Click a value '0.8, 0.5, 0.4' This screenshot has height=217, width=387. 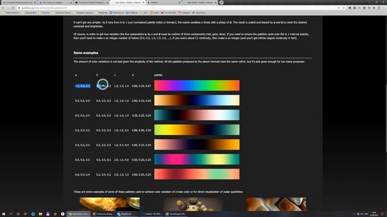(82, 174)
